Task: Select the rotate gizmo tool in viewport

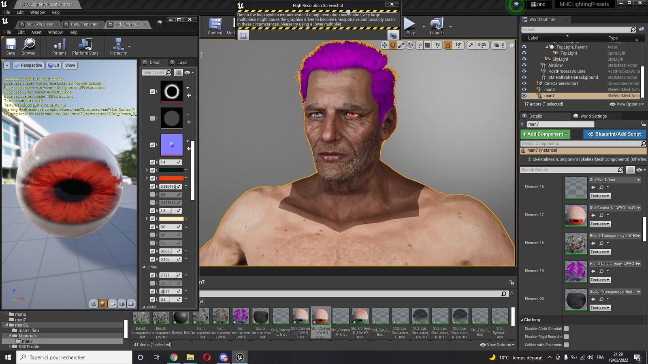Action: (392, 45)
